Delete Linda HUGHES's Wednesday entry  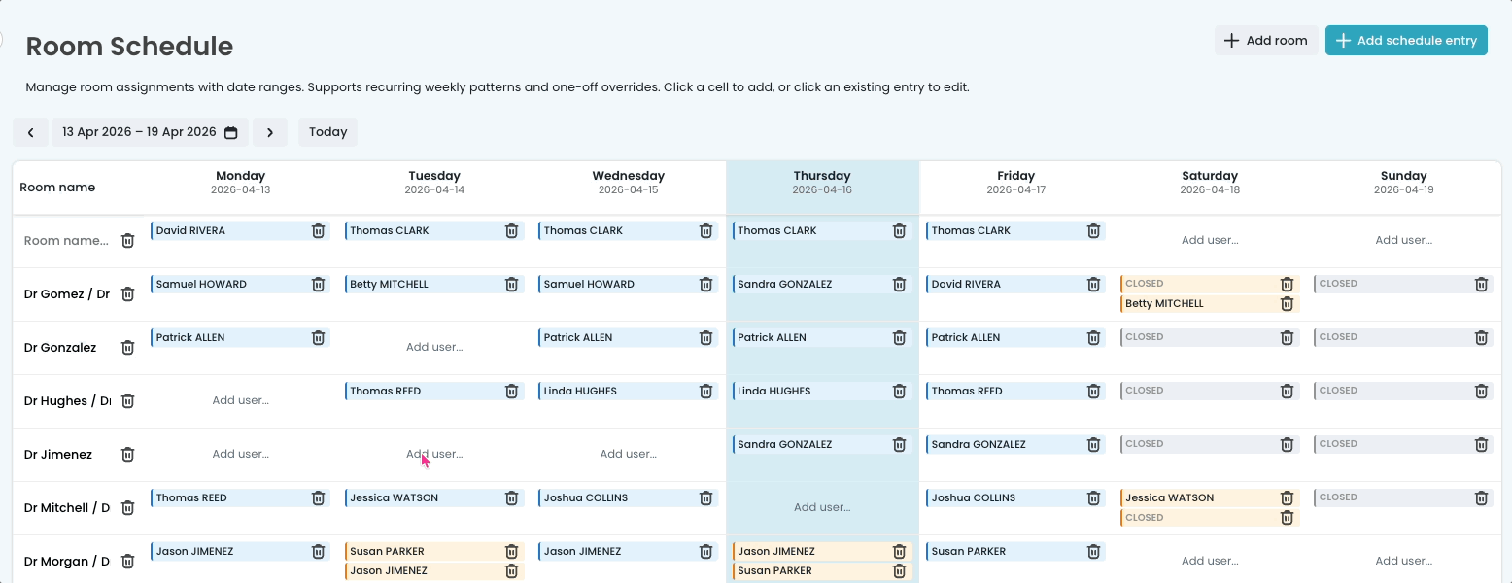point(705,392)
